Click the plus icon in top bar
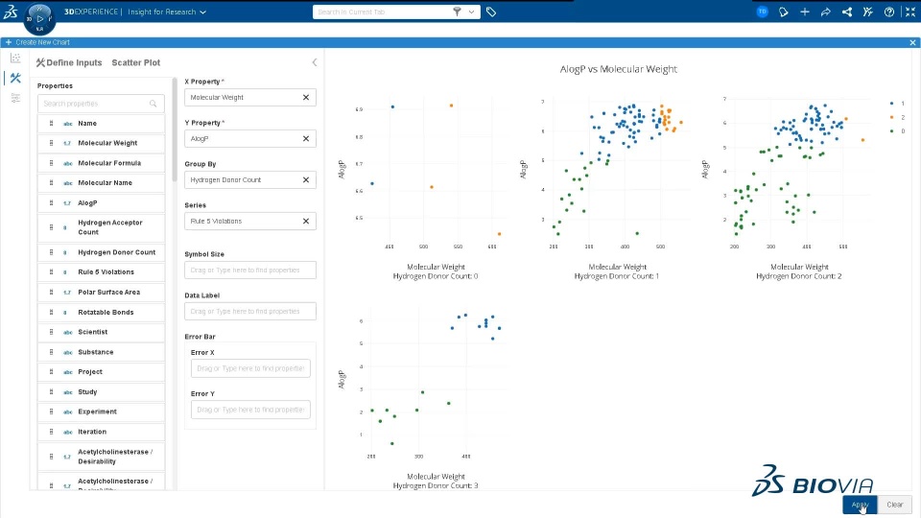The image size is (921, 518). tap(804, 12)
